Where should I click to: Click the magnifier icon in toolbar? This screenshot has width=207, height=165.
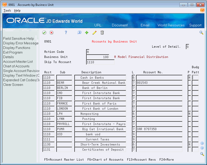click(x=201, y=33)
